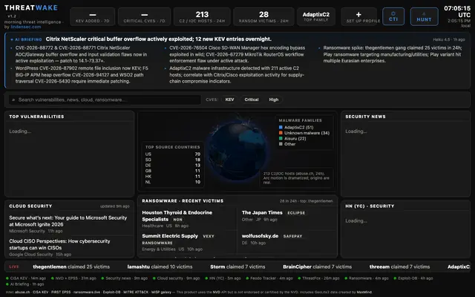Open the Houston Thyroid & Endocrine Specialists victim
The image size is (475, 297).
point(177,216)
